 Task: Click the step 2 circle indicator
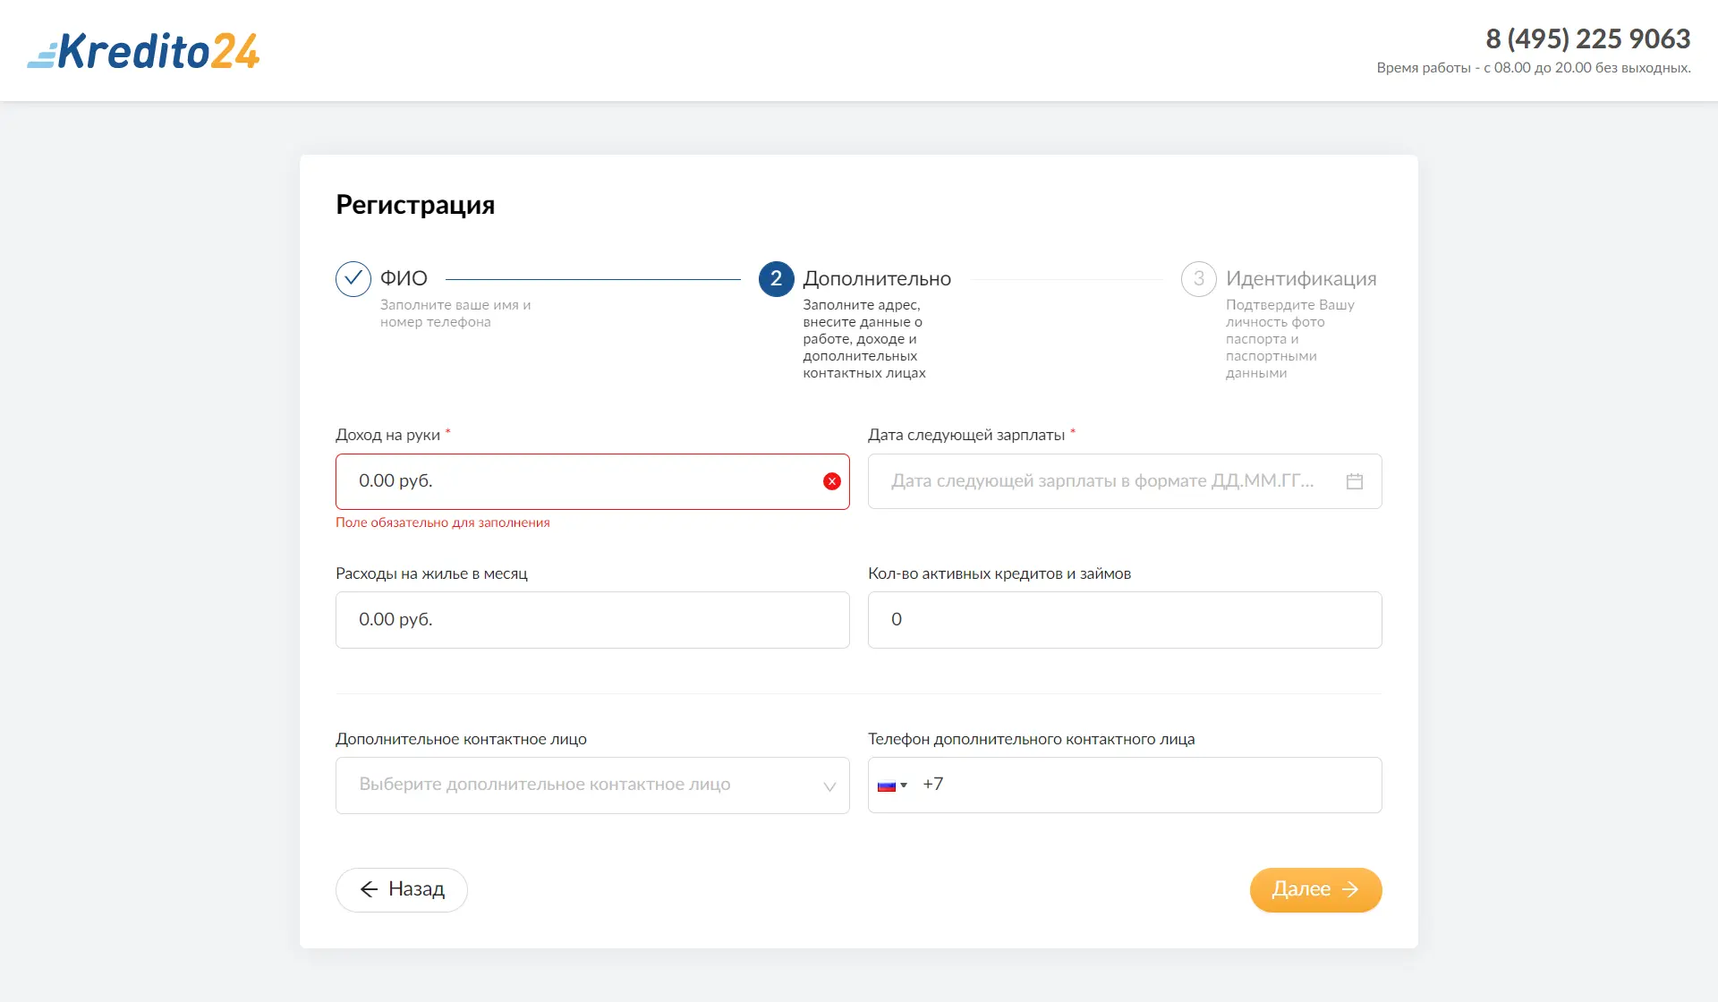point(777,279)
